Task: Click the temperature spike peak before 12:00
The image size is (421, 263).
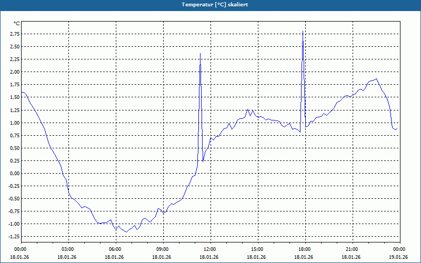Action: point(201,54)
